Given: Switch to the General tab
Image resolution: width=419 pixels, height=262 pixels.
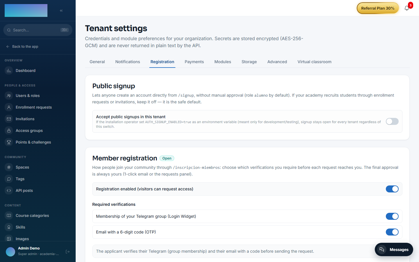Looking at the screenshot, I should [97, 62].
